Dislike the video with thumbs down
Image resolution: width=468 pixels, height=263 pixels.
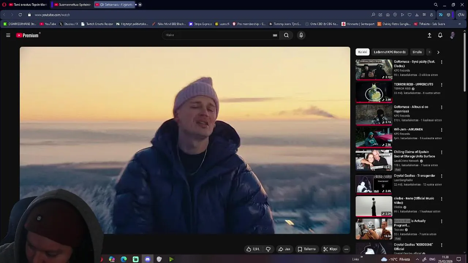[x=268, y=249]
